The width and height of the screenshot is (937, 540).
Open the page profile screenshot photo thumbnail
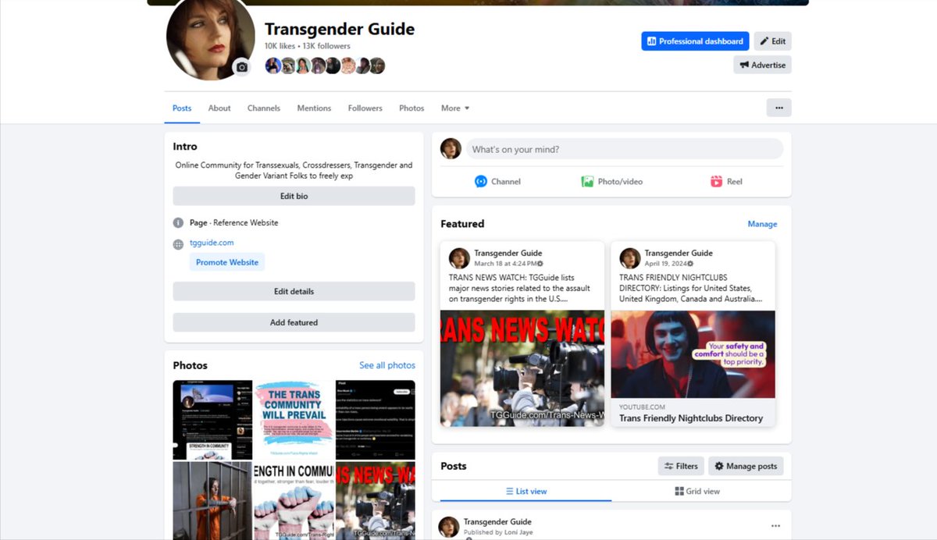tap(212, 420)
